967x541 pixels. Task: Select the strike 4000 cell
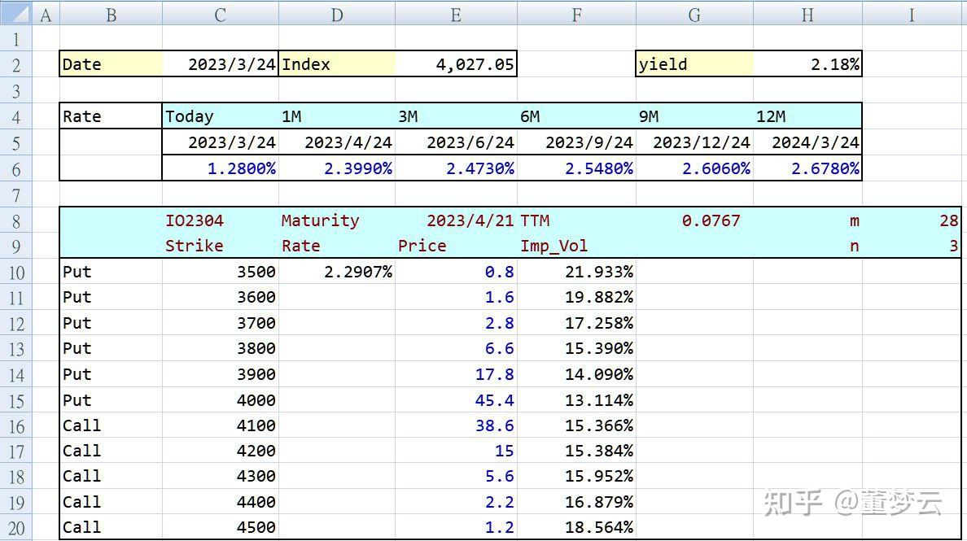click(220, 400)
